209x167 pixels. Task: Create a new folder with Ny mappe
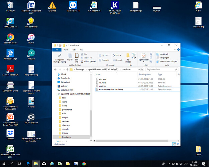pos(128,58)
